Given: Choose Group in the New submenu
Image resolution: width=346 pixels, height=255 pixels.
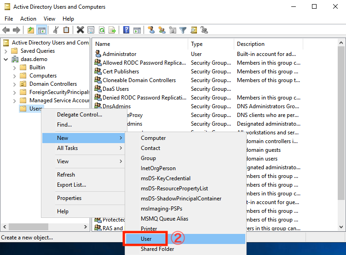Looking at the screenshot, I should (185, 158).
